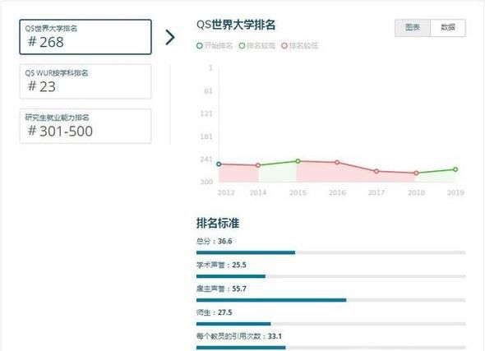
Task: Click the 2012 x-axis year label
Action: point(226,192)
